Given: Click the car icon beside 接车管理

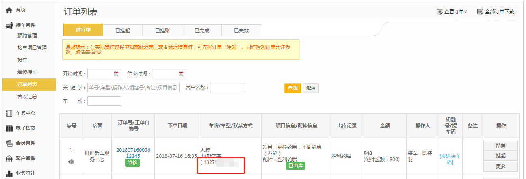Looking at the screenshot, I should [9, 26].
